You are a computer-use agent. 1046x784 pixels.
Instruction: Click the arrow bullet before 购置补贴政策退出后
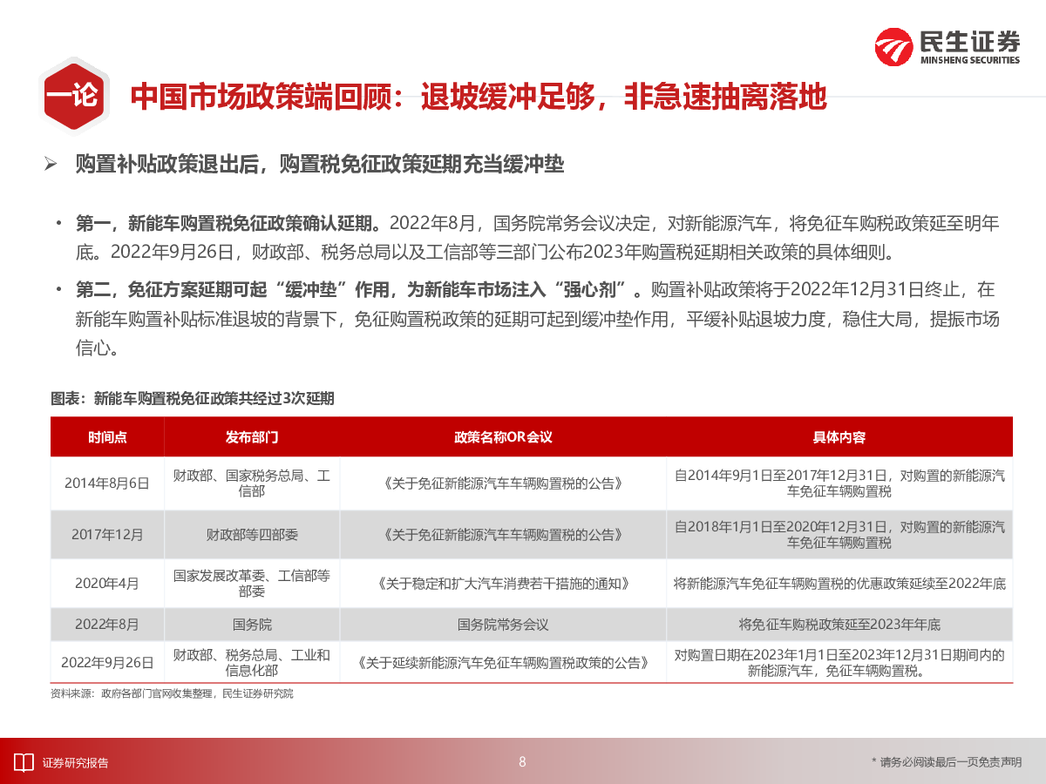pyautogui.click(x=51, y=164)
